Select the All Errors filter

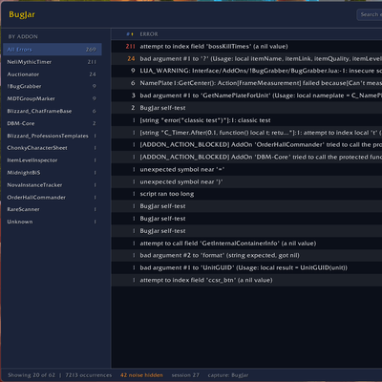pos(53,50)
